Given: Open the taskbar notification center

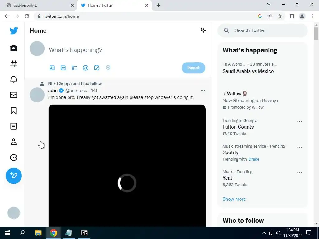Looking at the screenshot, I should [x=309, y=233].
